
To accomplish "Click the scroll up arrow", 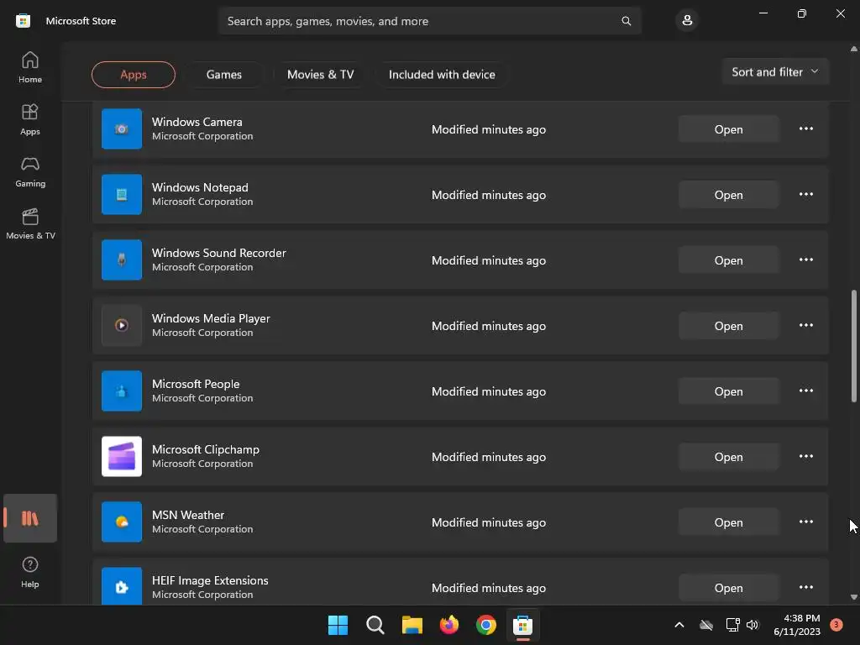I will [x=853, y=49].
